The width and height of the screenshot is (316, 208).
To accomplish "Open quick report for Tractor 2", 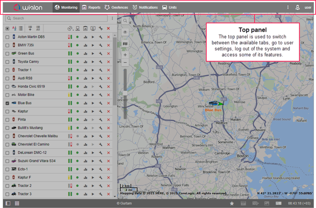I will click(85, 186).
